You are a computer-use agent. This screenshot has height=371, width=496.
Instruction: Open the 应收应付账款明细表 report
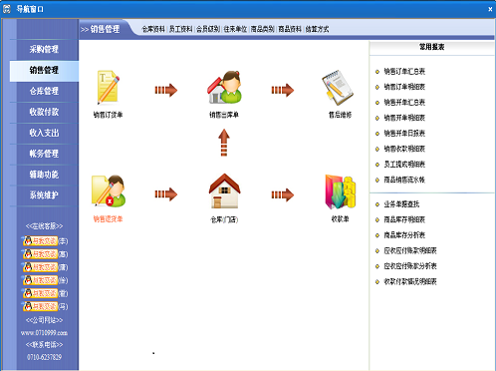coord(410,250)
